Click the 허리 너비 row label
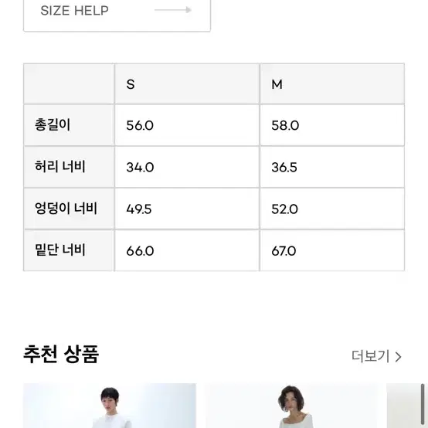This screenshot has height=428, width=428. pyautogui.click(x=60, y=167)
